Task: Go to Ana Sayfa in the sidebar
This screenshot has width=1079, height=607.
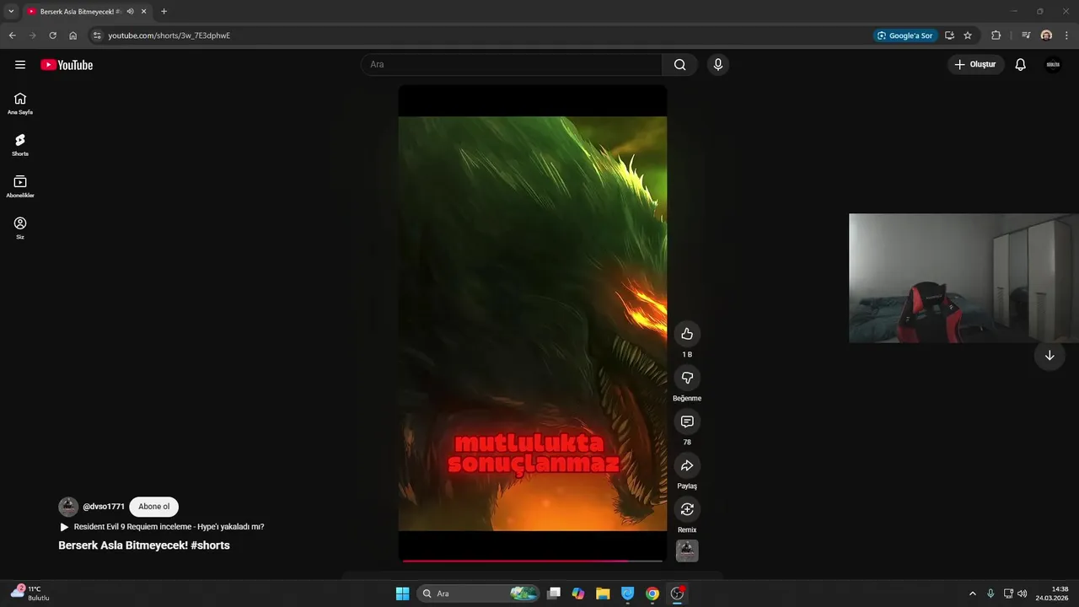Action: click(20, 104)
